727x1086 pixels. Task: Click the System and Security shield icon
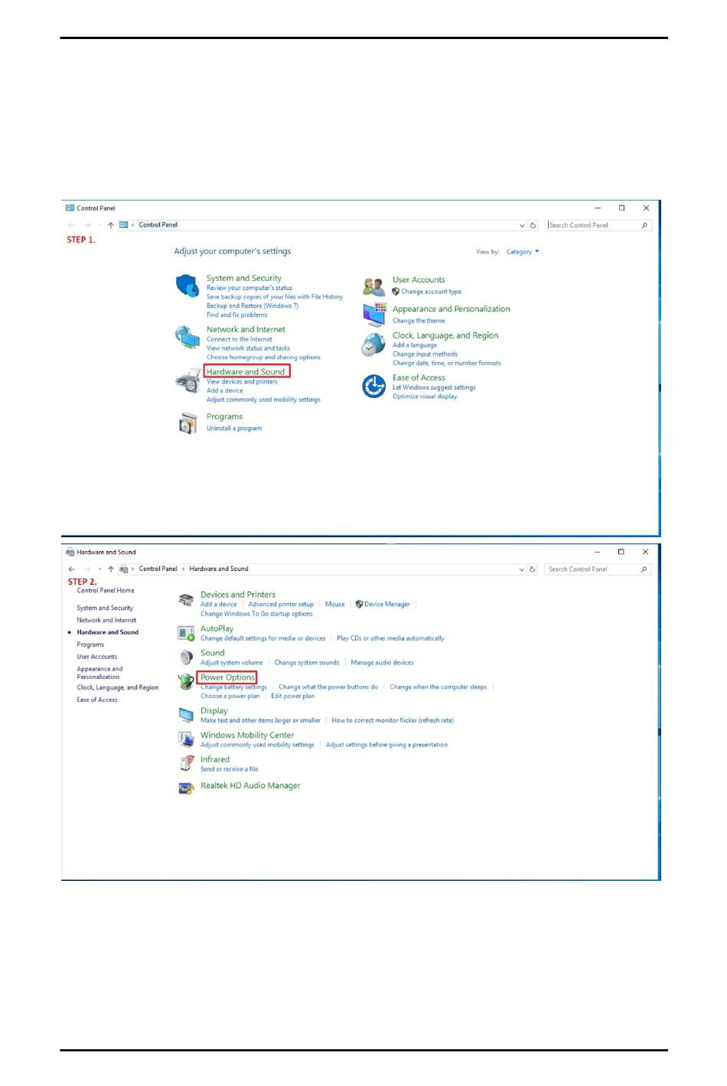click(187, 285)
